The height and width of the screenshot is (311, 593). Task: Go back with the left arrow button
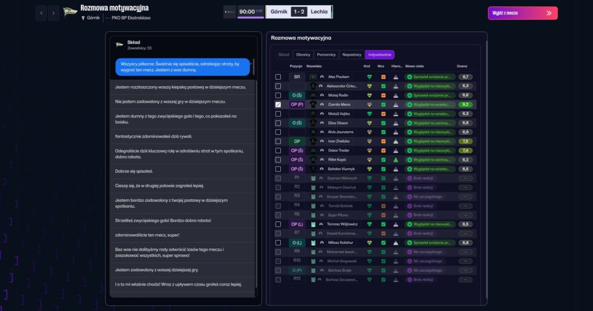click(41, 13)
